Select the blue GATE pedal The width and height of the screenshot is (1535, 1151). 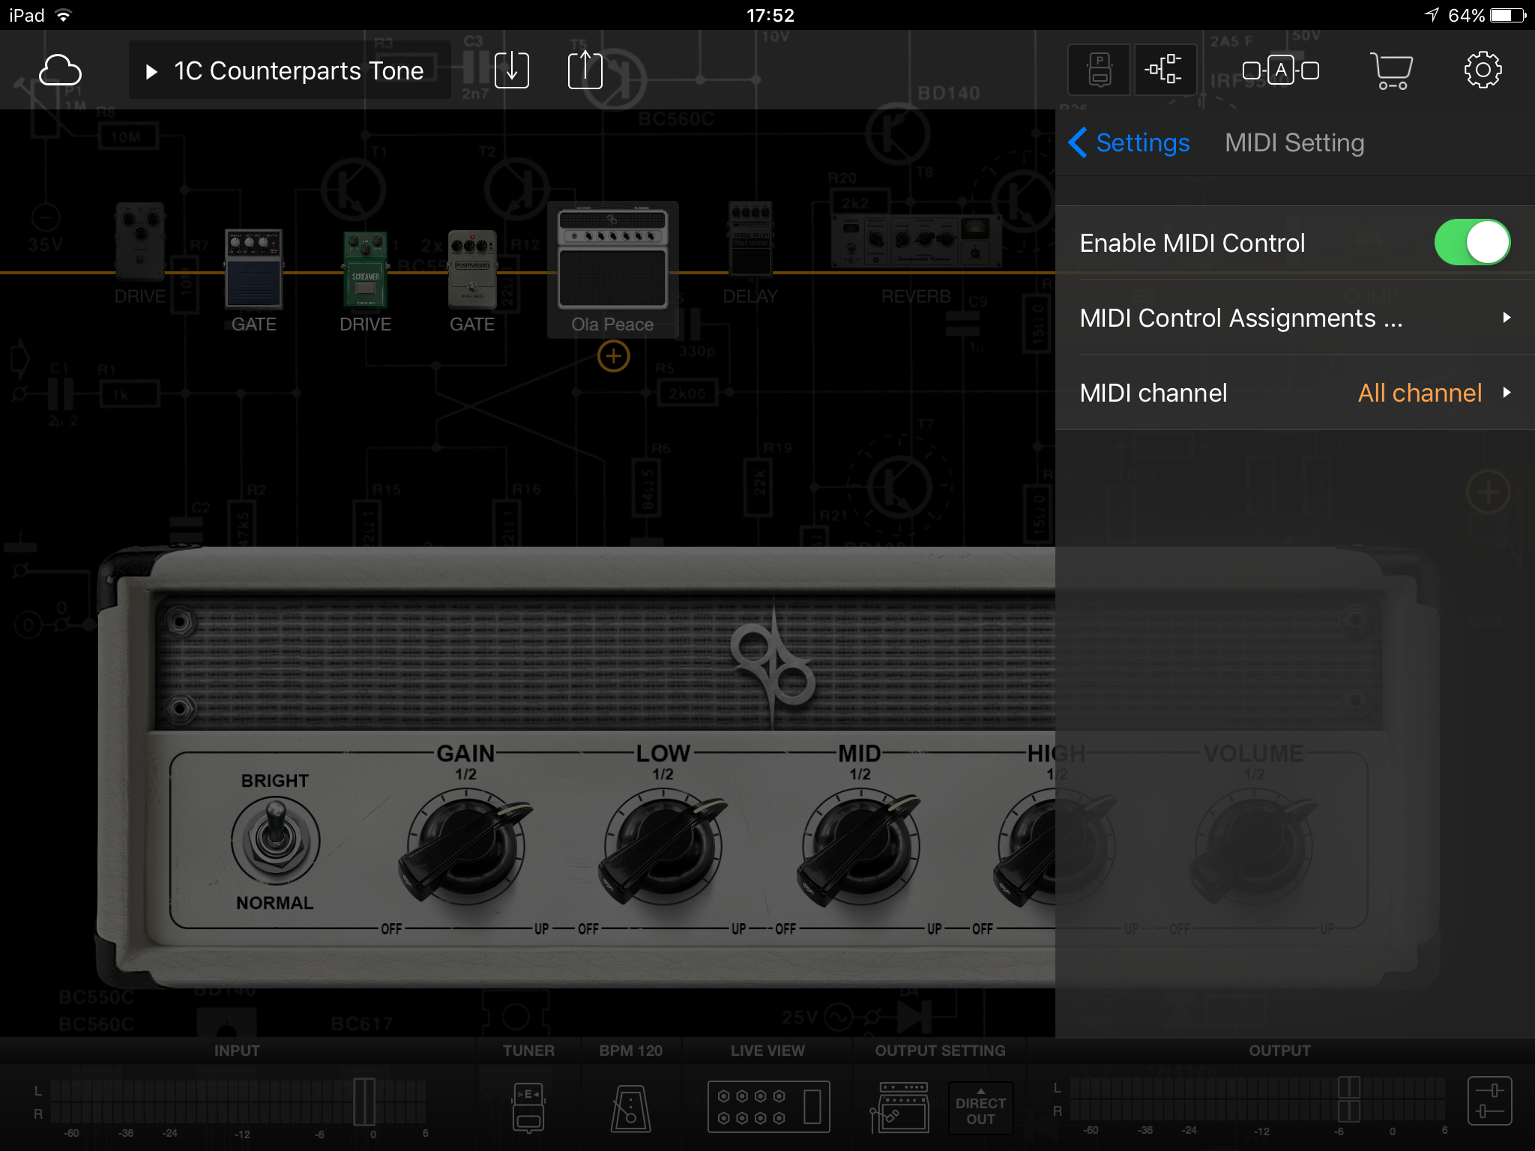tap(254, 270)
